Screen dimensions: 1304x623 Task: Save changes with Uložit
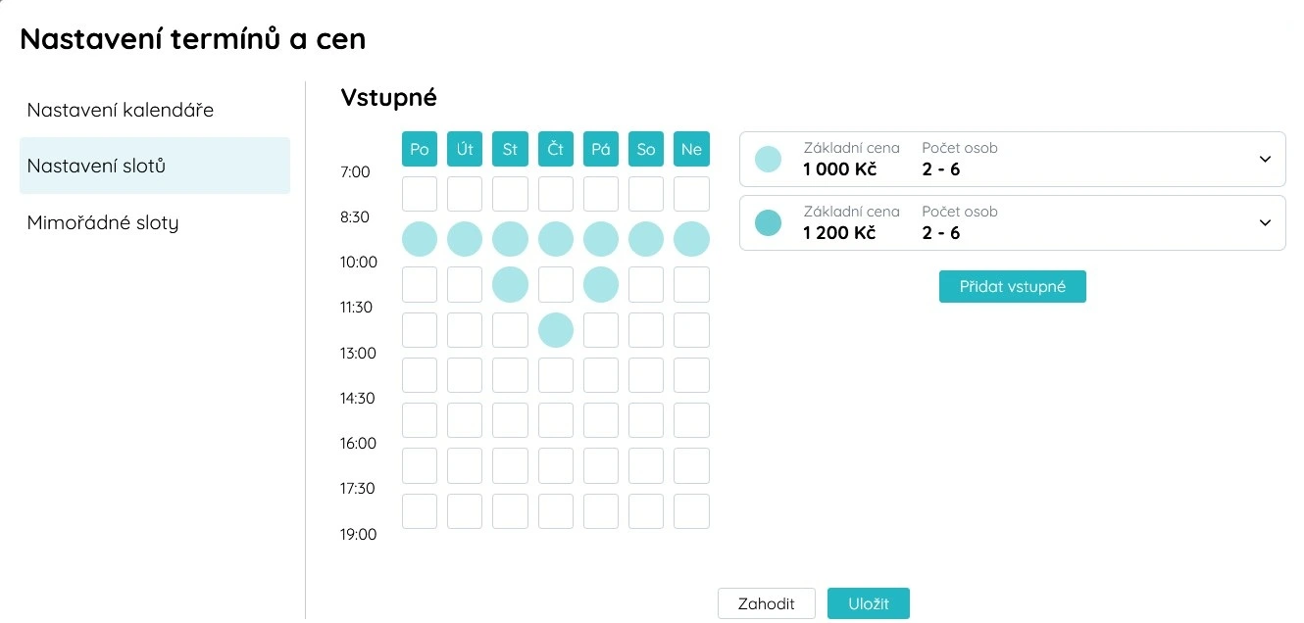(869, 603)
